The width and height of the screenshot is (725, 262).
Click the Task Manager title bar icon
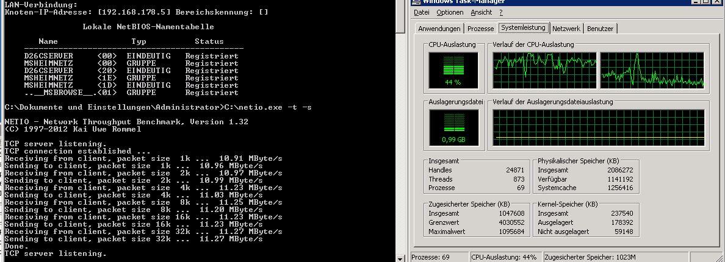[417, 2]
